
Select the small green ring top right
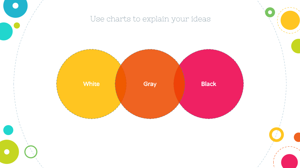[270, 12]
